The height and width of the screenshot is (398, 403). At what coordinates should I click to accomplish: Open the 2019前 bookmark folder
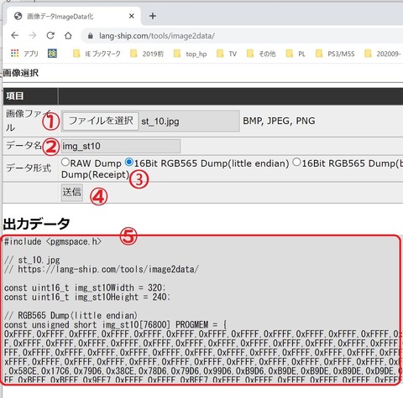tap(147, 54)
